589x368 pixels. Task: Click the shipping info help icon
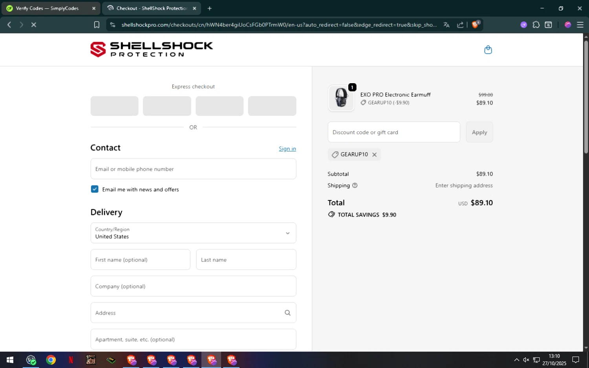[355, 186]
